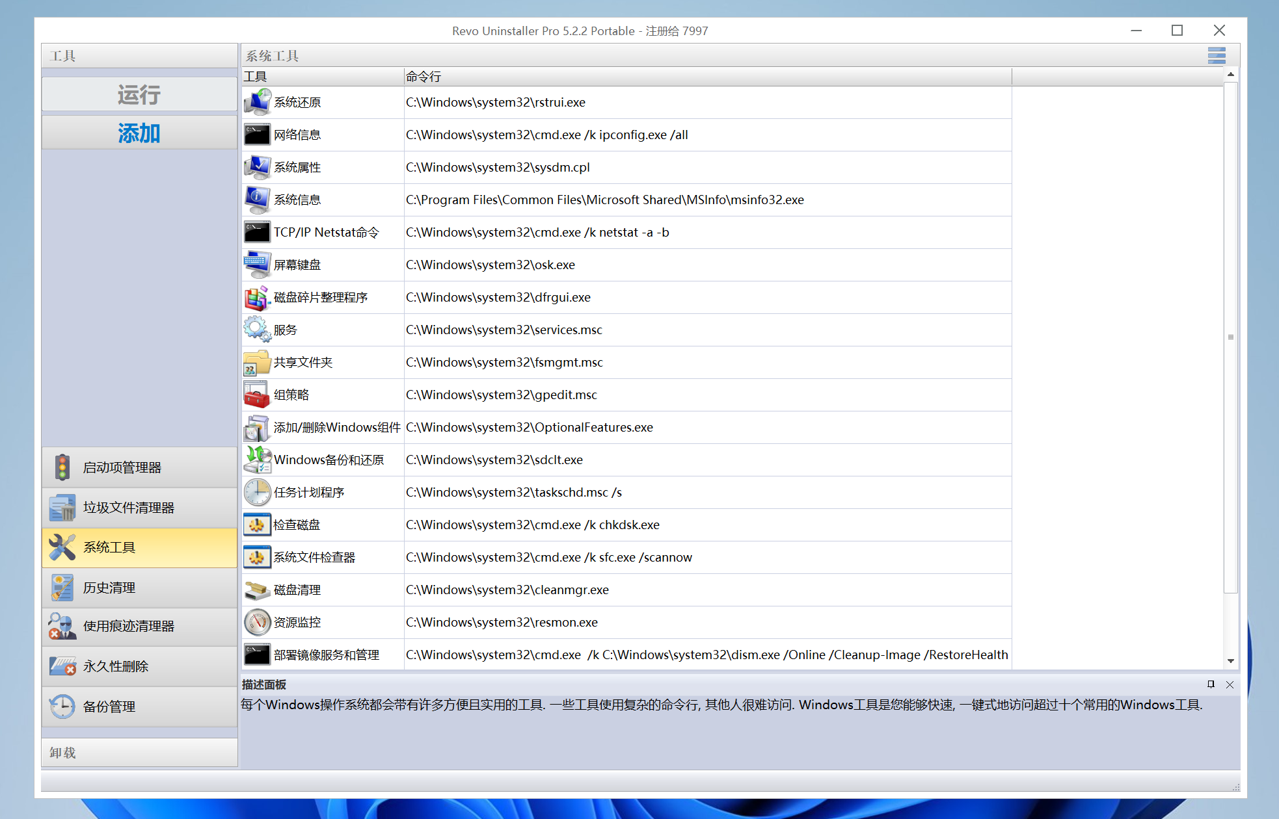Open 垃圾文件清理器 in the sidebar

(139, 508)
